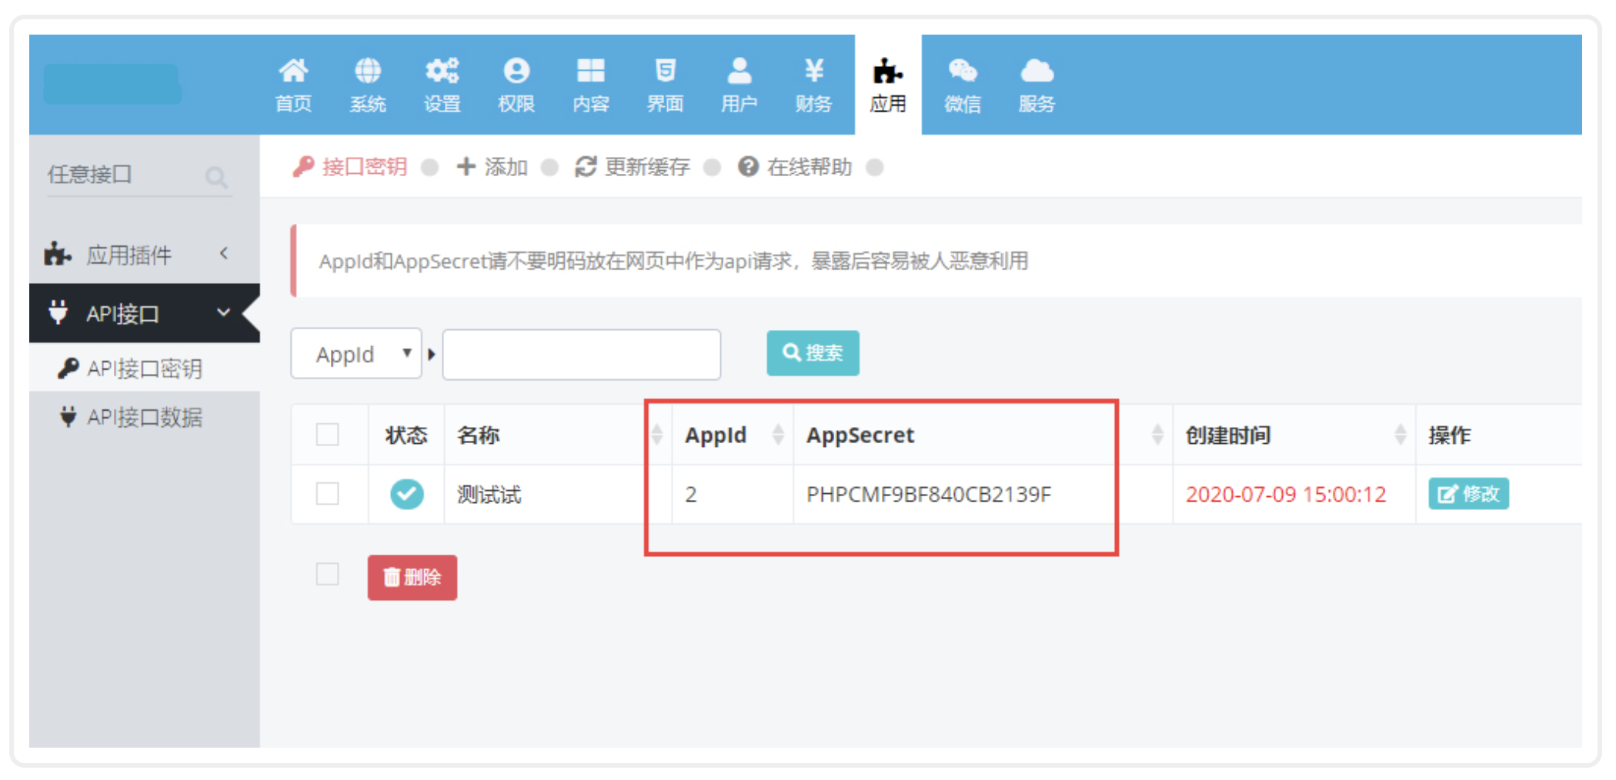This screenshot has width=1616, height=780.
Task: Toggle the select-all checkbox in table header
Action: [x=328, y=435]
